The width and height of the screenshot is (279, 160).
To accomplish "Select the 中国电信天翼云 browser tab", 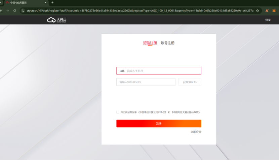I will (26, 2).
